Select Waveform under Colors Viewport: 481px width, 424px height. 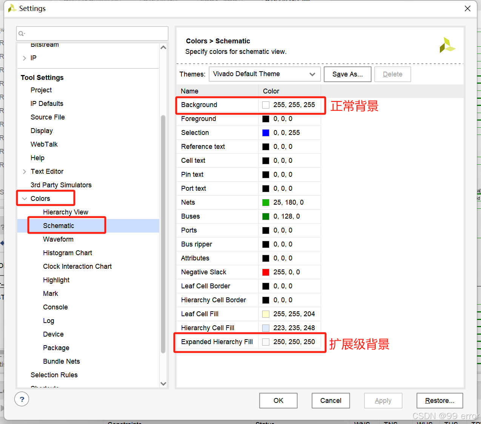pyautogui.click(x=58, y=239)
